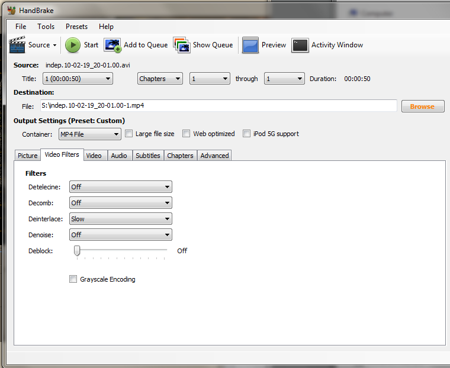Enable the iPod 5G support checkbox

point(246,134)
